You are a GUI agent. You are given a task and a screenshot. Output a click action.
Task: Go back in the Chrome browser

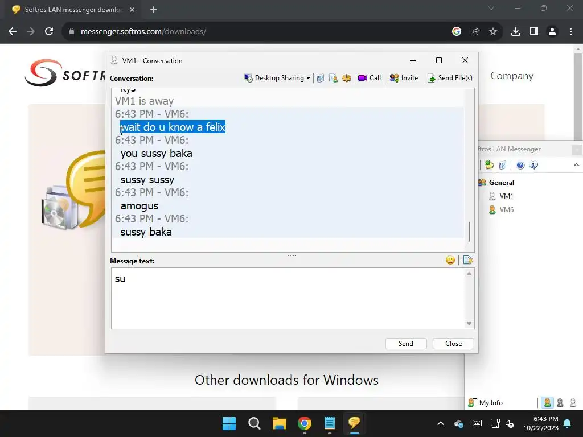pyautogui.click(x=13, y=32)
